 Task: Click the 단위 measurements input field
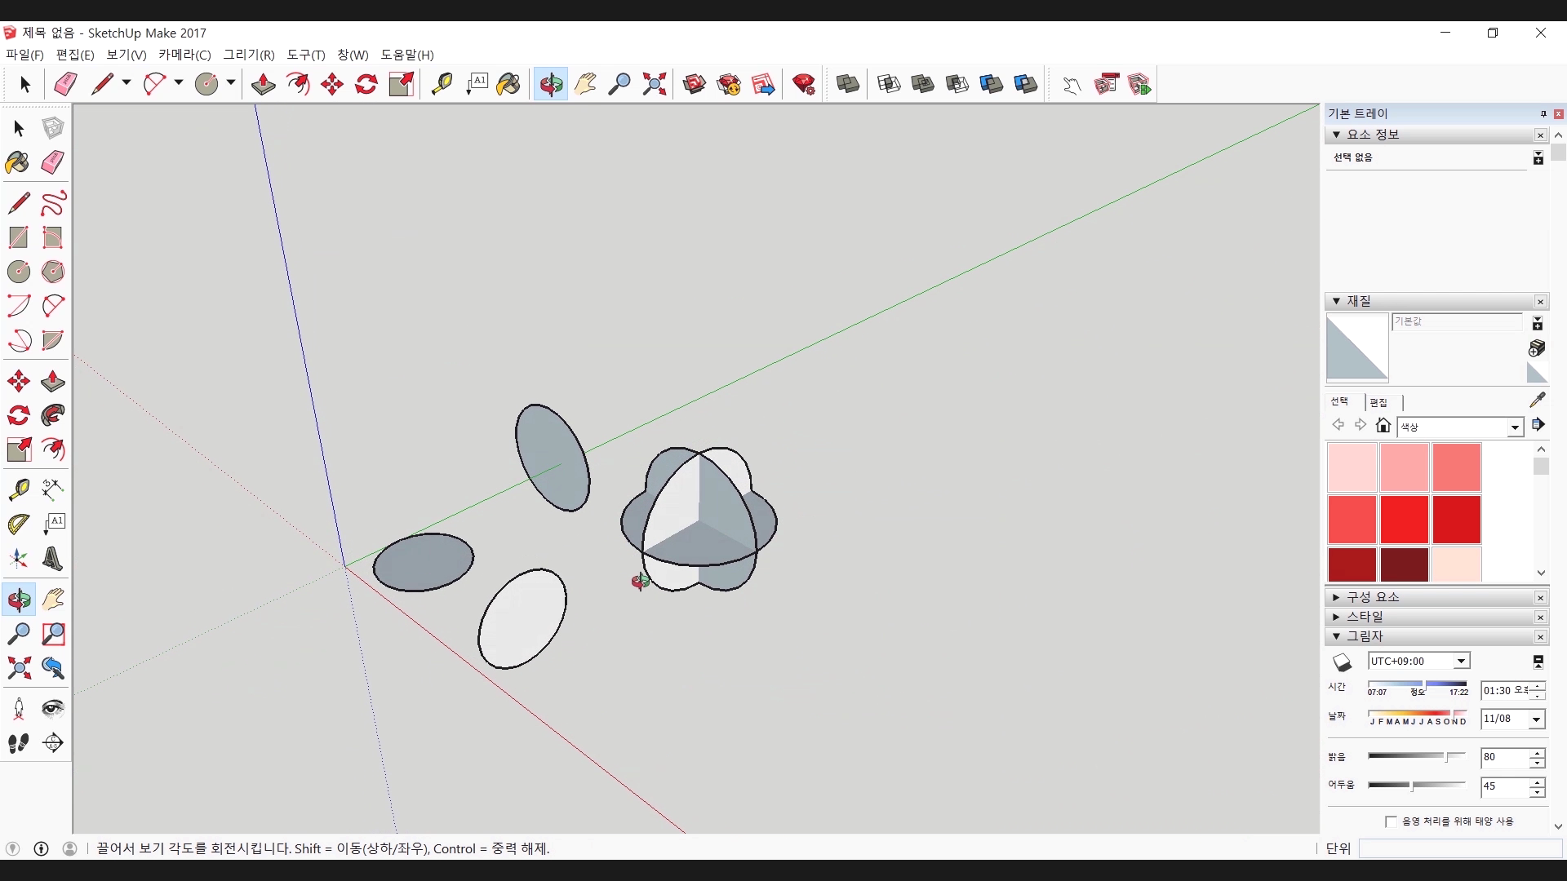[x=1459, y=849]
